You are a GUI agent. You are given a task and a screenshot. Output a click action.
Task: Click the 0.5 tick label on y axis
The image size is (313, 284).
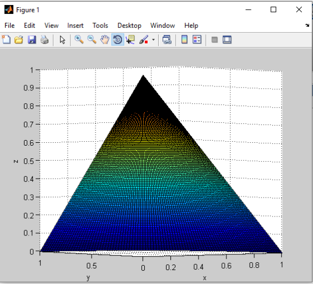click(x=92, y=266)
